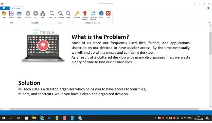Open the green MSTech taskbar app
The height and width of the screenshot is (123, 212).
pyautogui.click(x=57, y=118)
